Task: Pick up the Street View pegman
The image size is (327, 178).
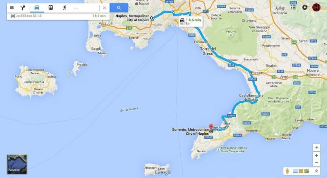Action: coord(287,171)
